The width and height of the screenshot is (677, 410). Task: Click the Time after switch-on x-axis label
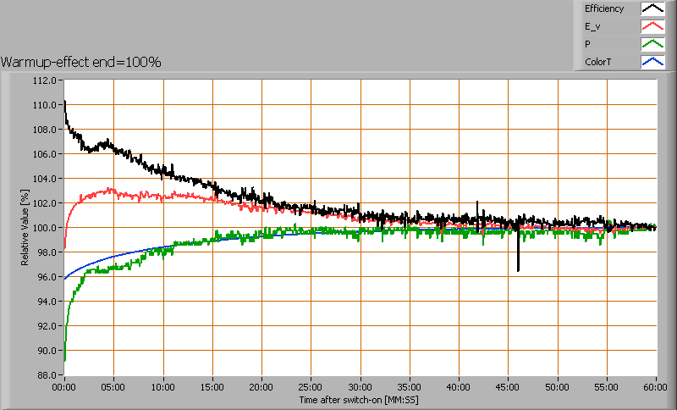(x=360, y=398)
